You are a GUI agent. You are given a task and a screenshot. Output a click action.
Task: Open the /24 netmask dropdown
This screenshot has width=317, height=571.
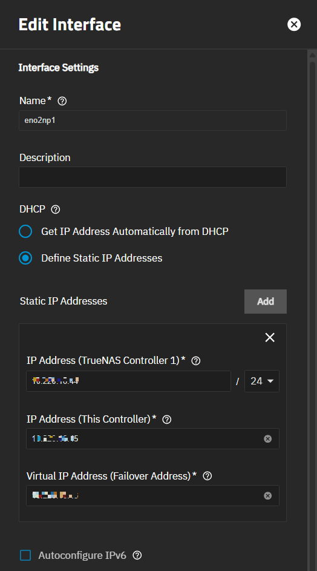pyautogui.click(x=262, y=381)
